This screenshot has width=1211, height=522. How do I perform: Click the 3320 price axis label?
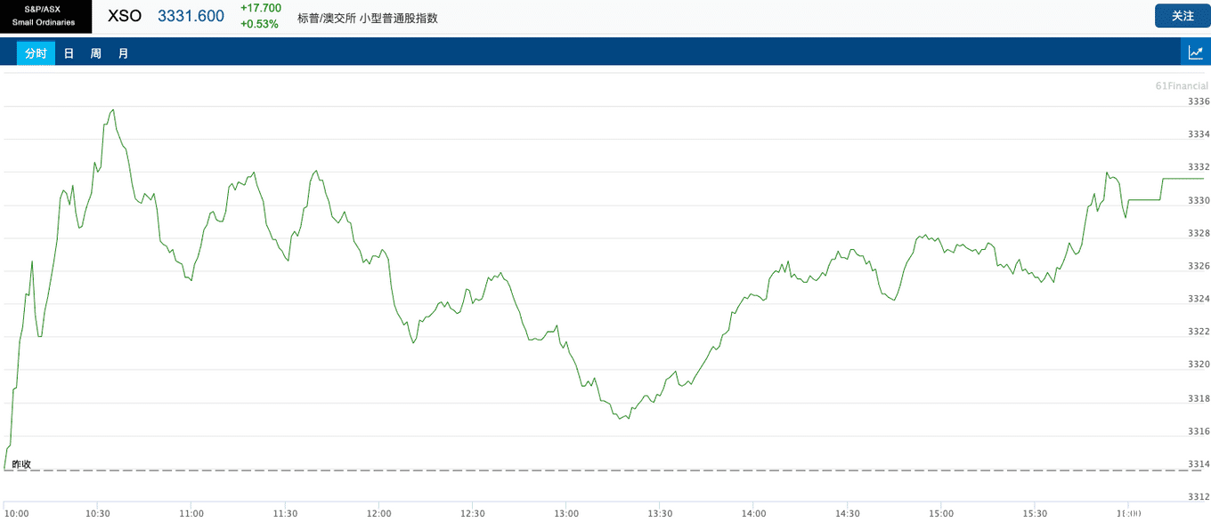(1199, 365)
